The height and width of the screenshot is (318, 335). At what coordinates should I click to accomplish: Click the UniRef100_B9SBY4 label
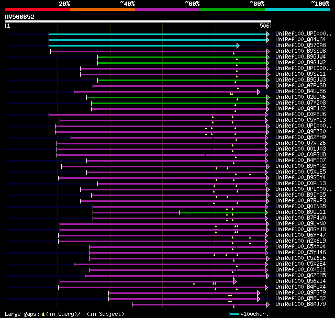click(x=300, y=178)
